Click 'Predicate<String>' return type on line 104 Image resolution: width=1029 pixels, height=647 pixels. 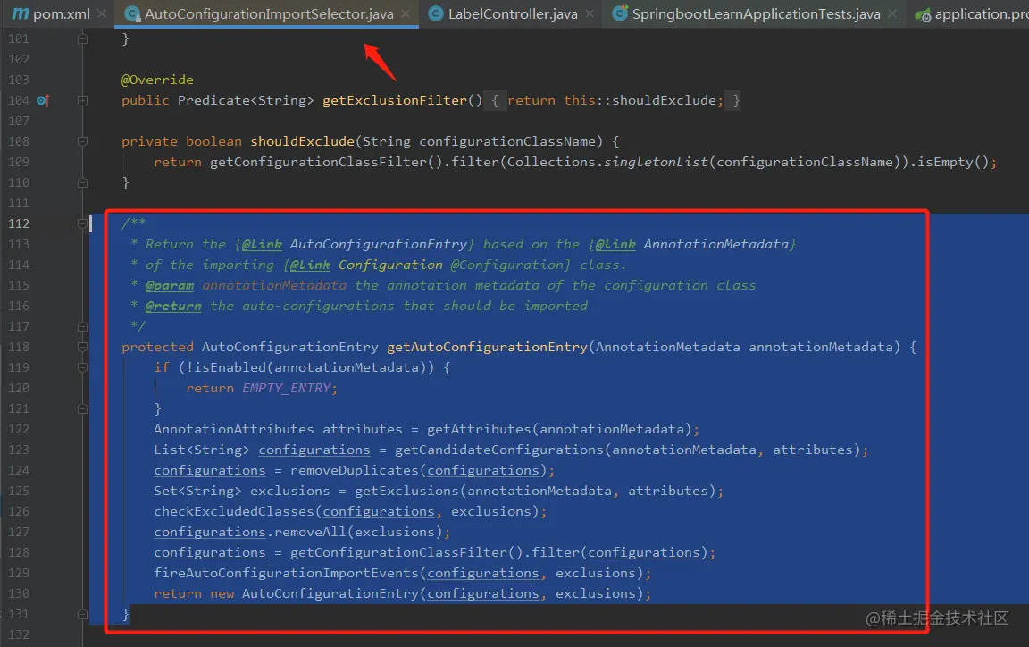pos(246,100)
